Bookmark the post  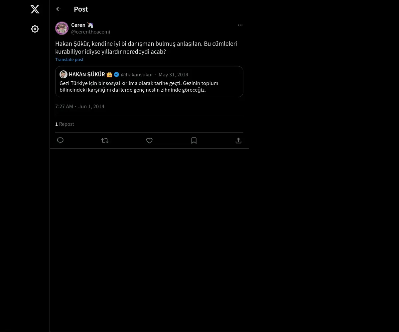[x=194, y=140]
